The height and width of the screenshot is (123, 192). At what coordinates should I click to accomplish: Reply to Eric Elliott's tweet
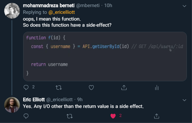(26, 116)
